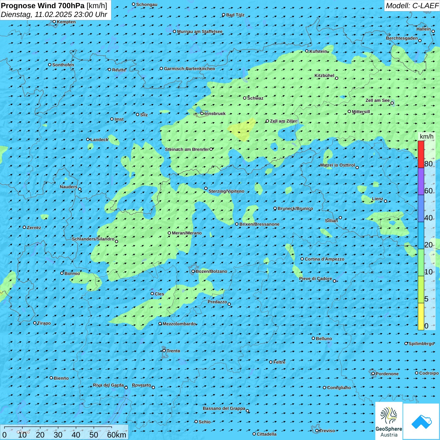
Task: Click the 'Zernez' label
Action: pyautogui.click(x=34, y=228)
